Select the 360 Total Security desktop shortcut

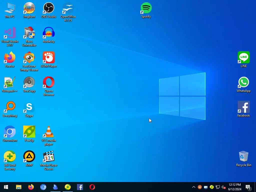(10, 160)
